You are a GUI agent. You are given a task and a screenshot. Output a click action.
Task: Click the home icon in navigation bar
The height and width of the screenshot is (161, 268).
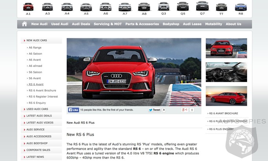pos(24,24)
